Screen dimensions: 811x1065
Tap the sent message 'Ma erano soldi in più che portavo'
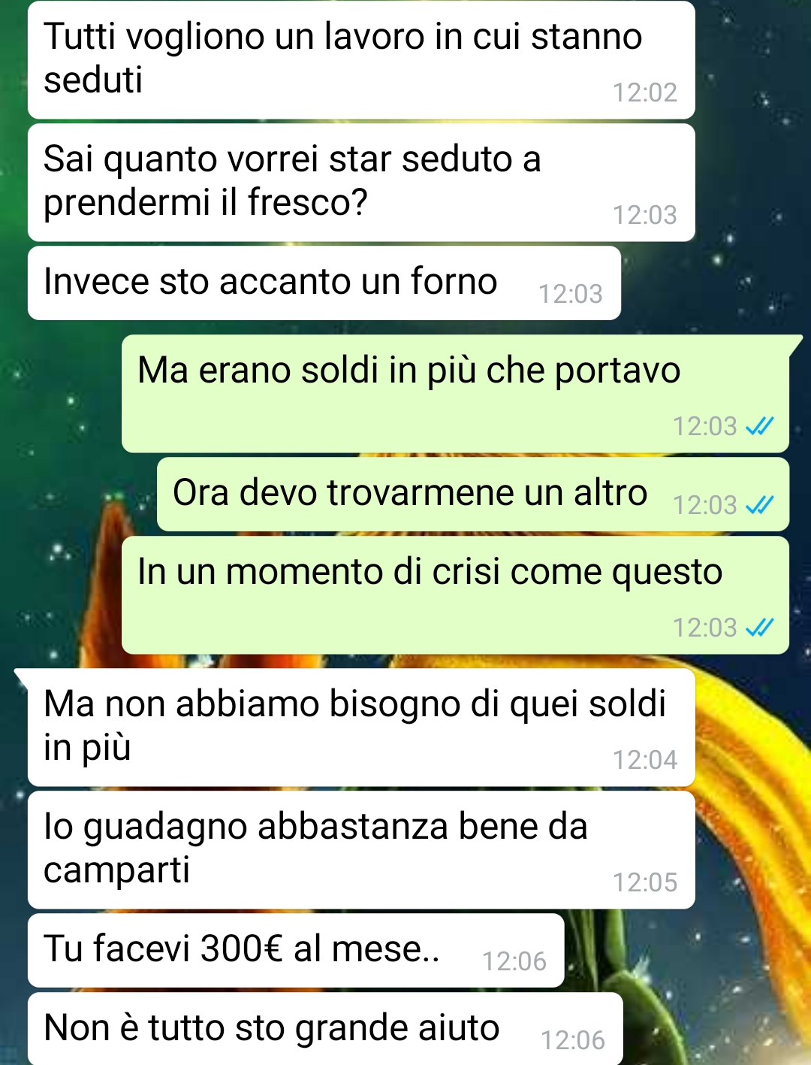point(456,394)
